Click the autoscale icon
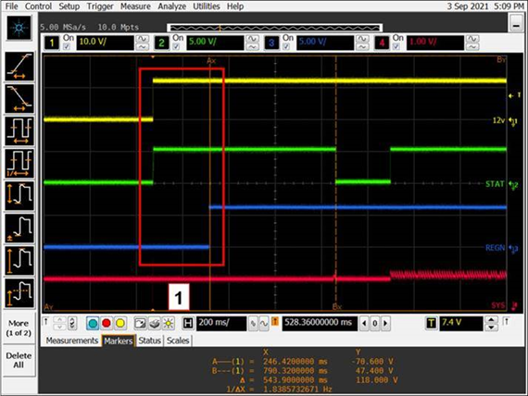The width and height of the screenshot is (528, 396). [140, 323]
